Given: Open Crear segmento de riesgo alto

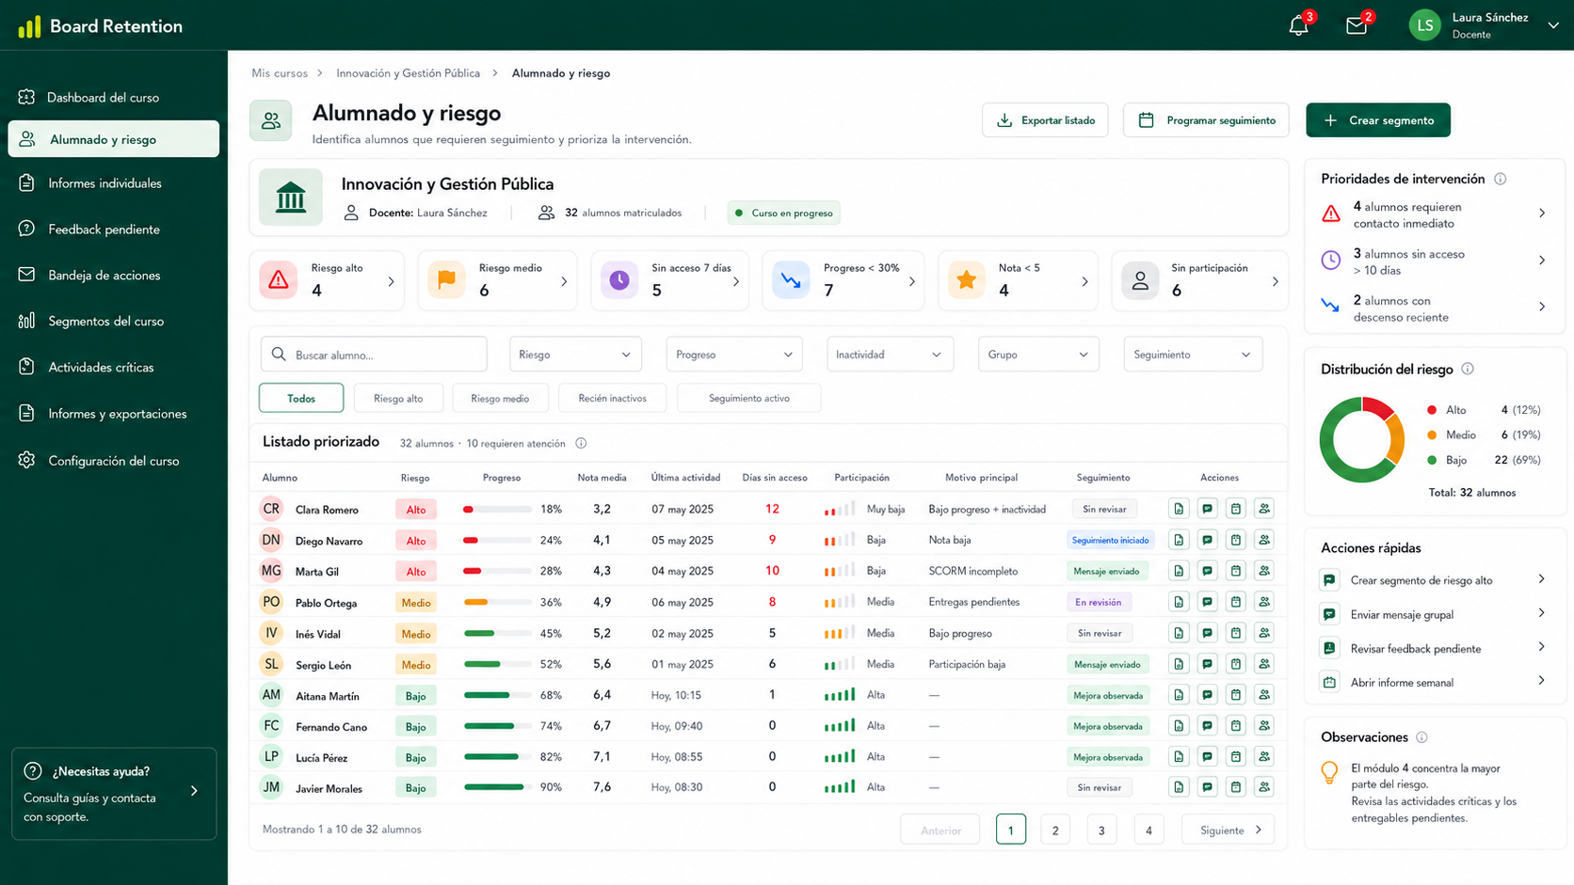Looking at the screenshot, I should pyautogui.click(x=1436, y=580).
